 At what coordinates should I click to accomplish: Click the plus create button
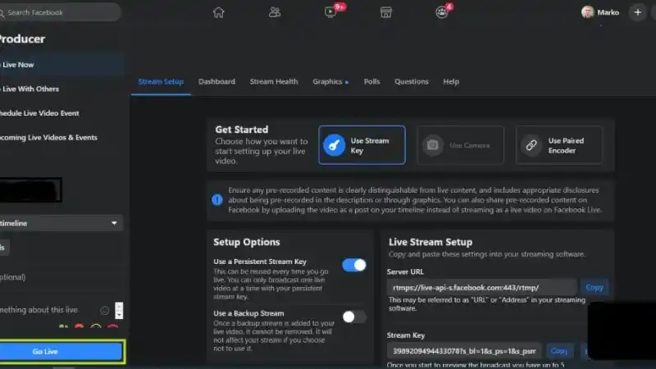coord(638,12)
